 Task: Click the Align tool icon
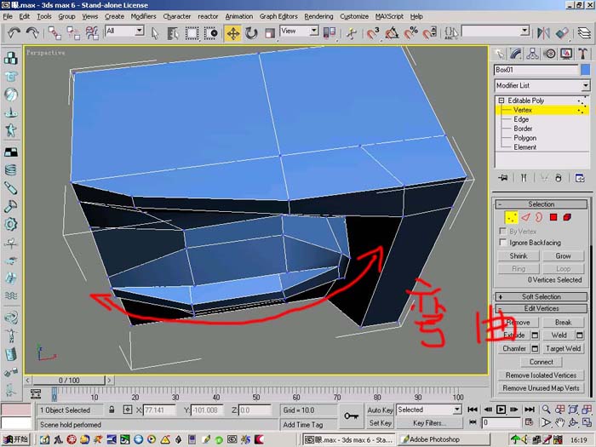coord(562,33)
